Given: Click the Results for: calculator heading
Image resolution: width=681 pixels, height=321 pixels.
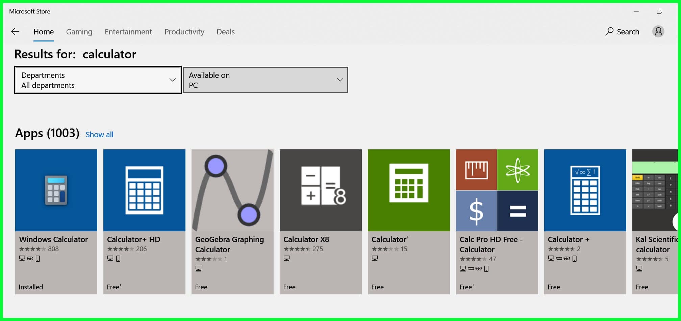Looking at the screenshot, I should pos(75,54).
